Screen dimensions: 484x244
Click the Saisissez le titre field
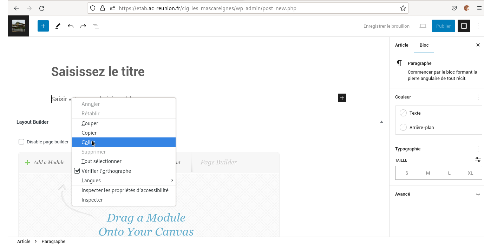click(98, 72)
